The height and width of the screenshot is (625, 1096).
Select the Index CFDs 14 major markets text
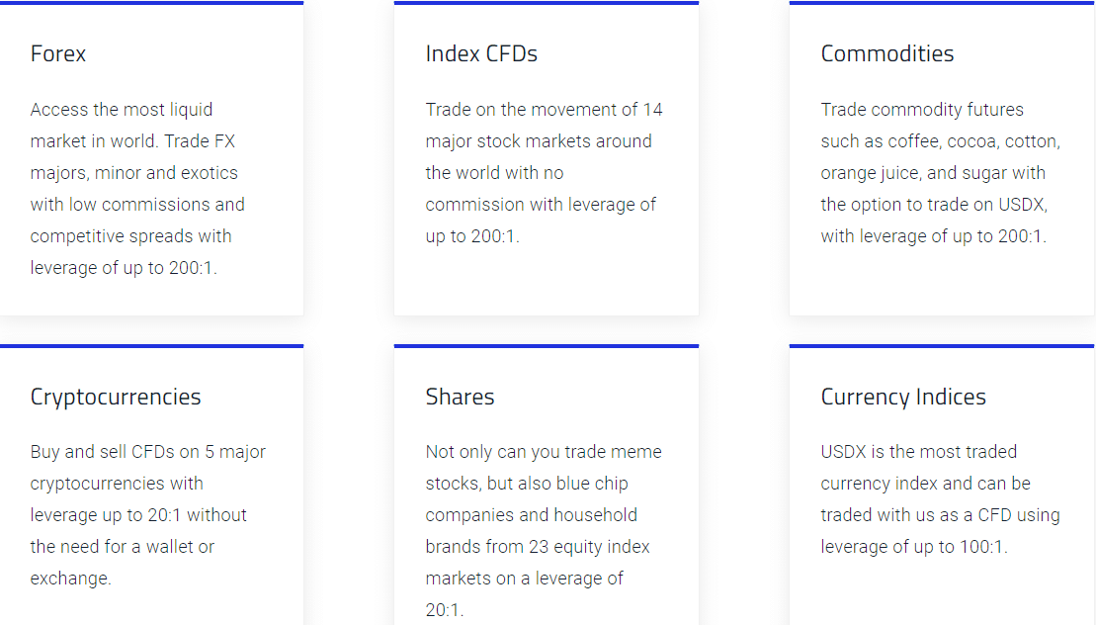pos(544,173)
